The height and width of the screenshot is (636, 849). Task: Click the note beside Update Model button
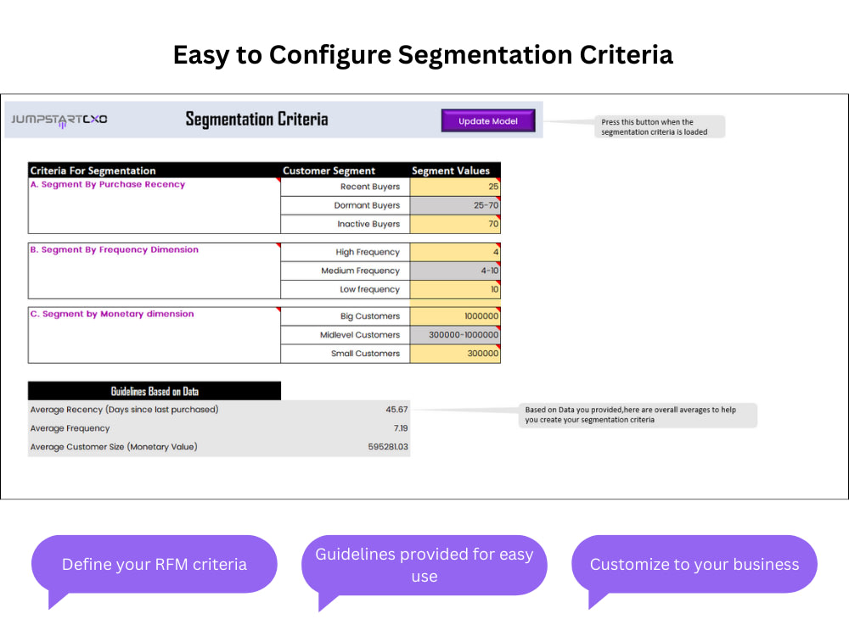(x=660, y=126)
